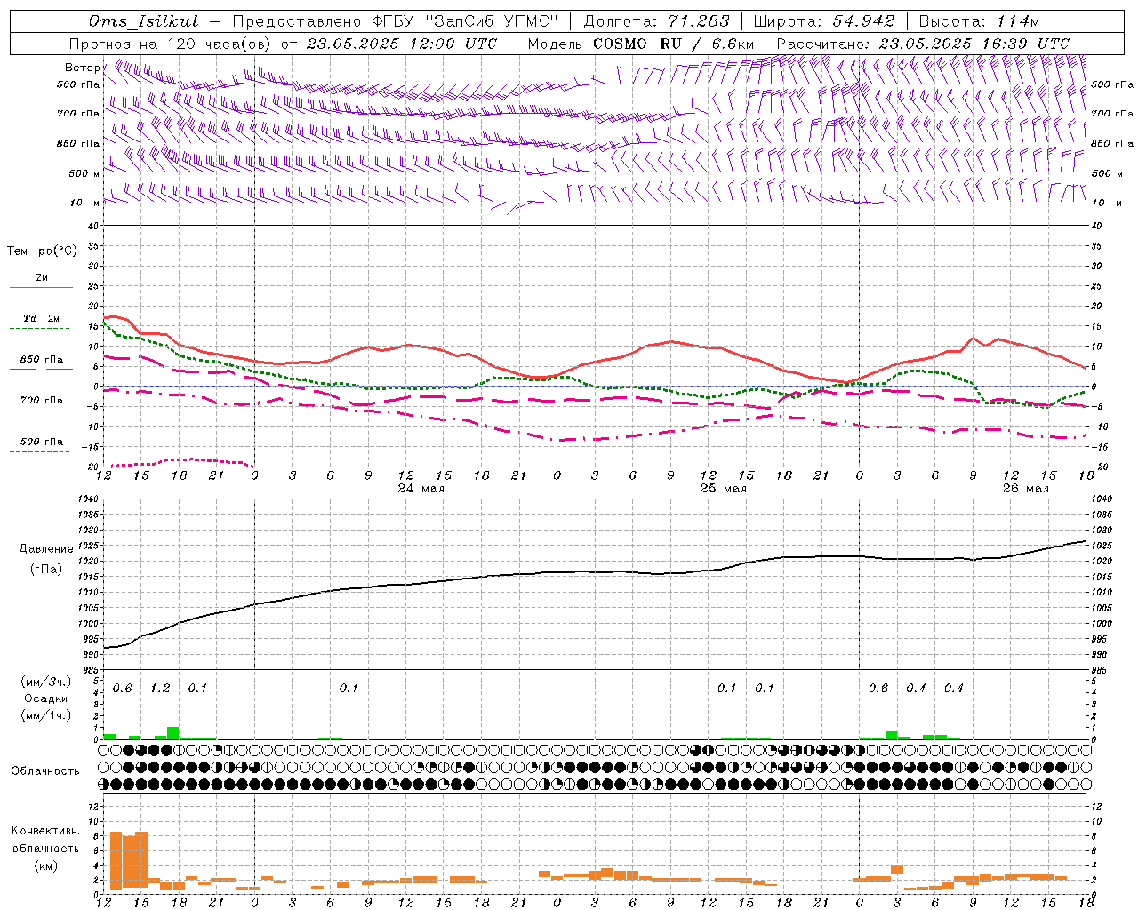Click the 850 гПа temperature legend entry
The height and width of the screenshot is (910, 1138).
(x=41, y=360)
